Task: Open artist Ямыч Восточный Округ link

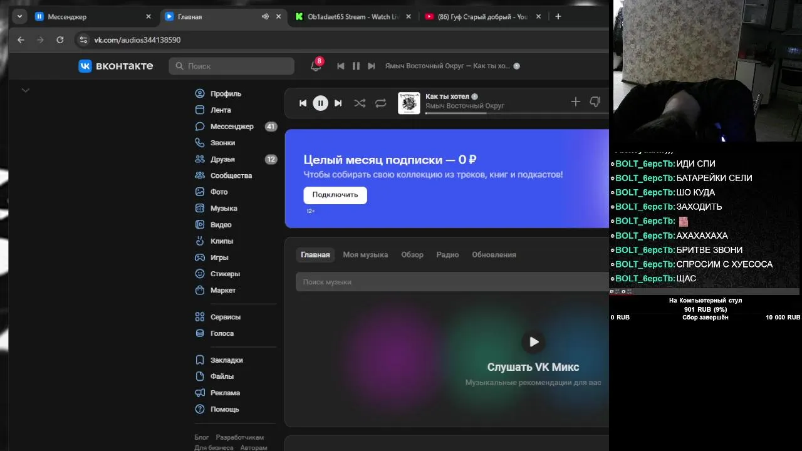Action: point(465,106)
